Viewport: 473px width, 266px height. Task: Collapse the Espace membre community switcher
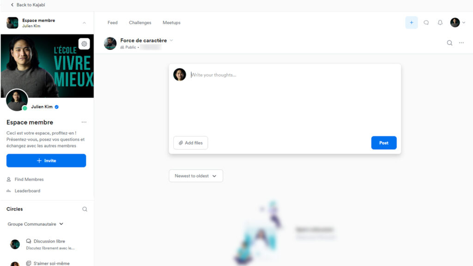pyautogui.click(x=84, y=23)
